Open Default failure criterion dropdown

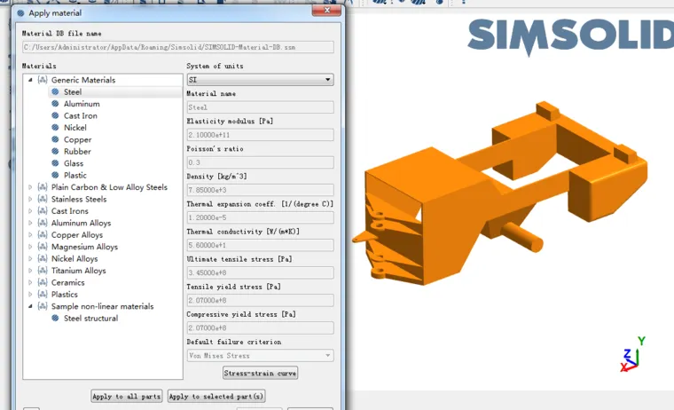coord(260,356)
